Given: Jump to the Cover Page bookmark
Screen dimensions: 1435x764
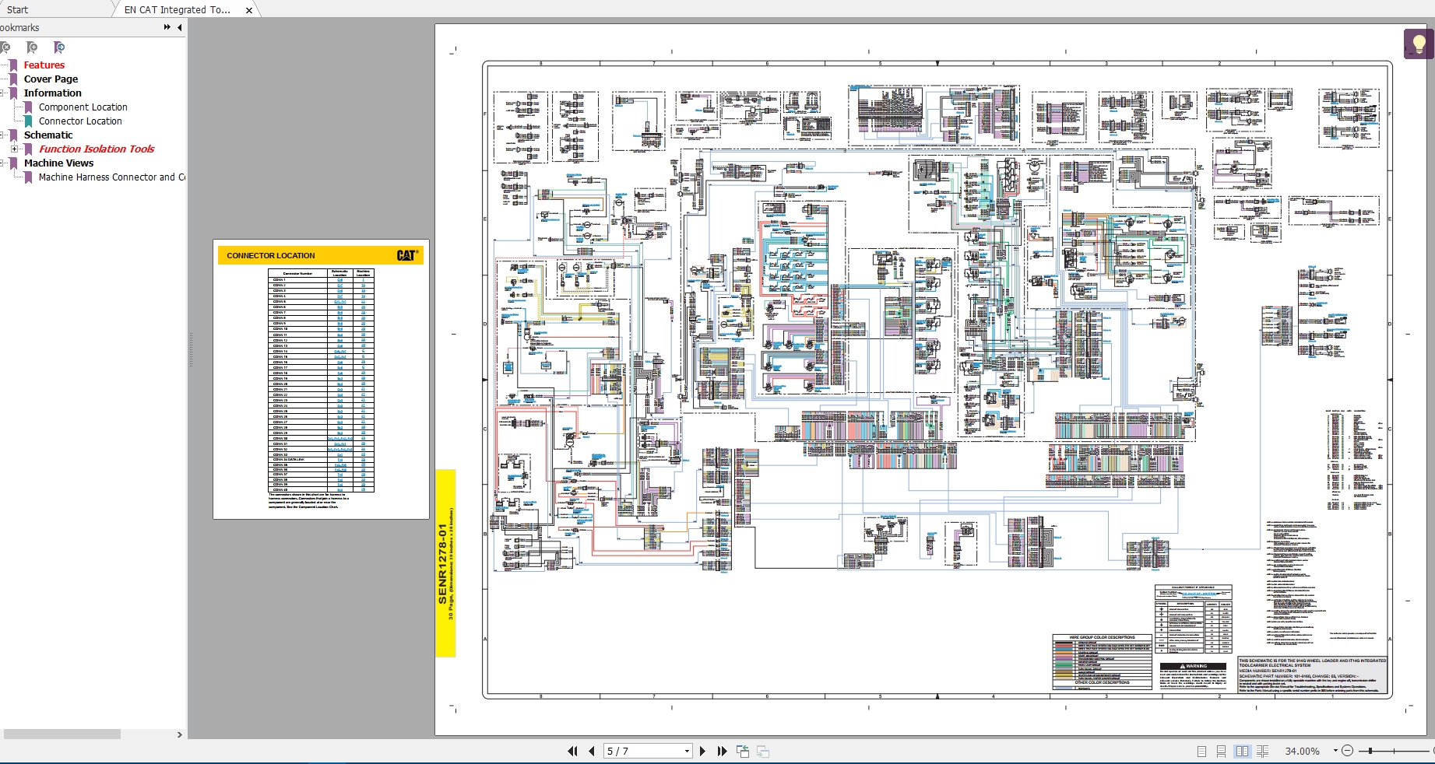Looking at the screenshot, I should point(50,79).
